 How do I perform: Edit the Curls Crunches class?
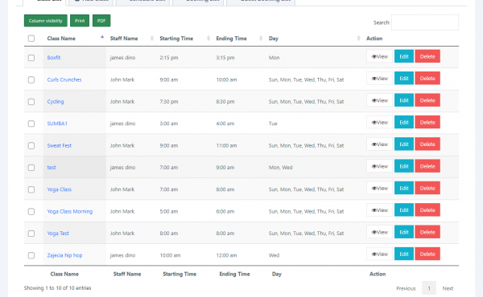tap(404, 79)
